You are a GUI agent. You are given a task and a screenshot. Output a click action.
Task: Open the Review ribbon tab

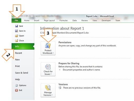click(84, 21)
